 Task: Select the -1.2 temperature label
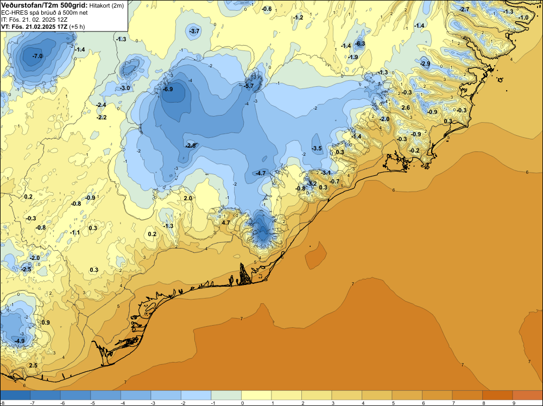point(298,17)
